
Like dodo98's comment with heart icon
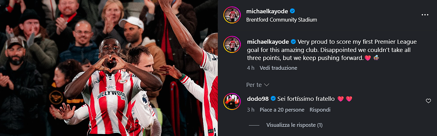pyautogui.click(x=428, y=101)
